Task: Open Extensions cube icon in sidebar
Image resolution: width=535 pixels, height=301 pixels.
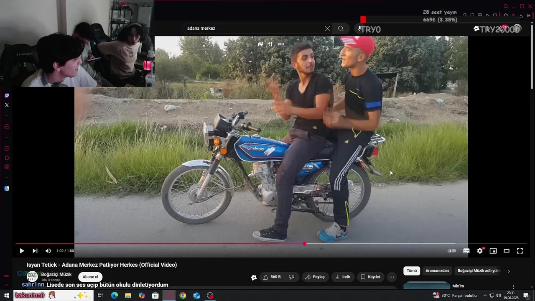Action: 7,158
